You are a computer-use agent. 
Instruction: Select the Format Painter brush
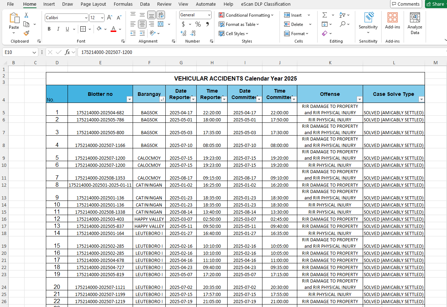(x=26, y=33)
